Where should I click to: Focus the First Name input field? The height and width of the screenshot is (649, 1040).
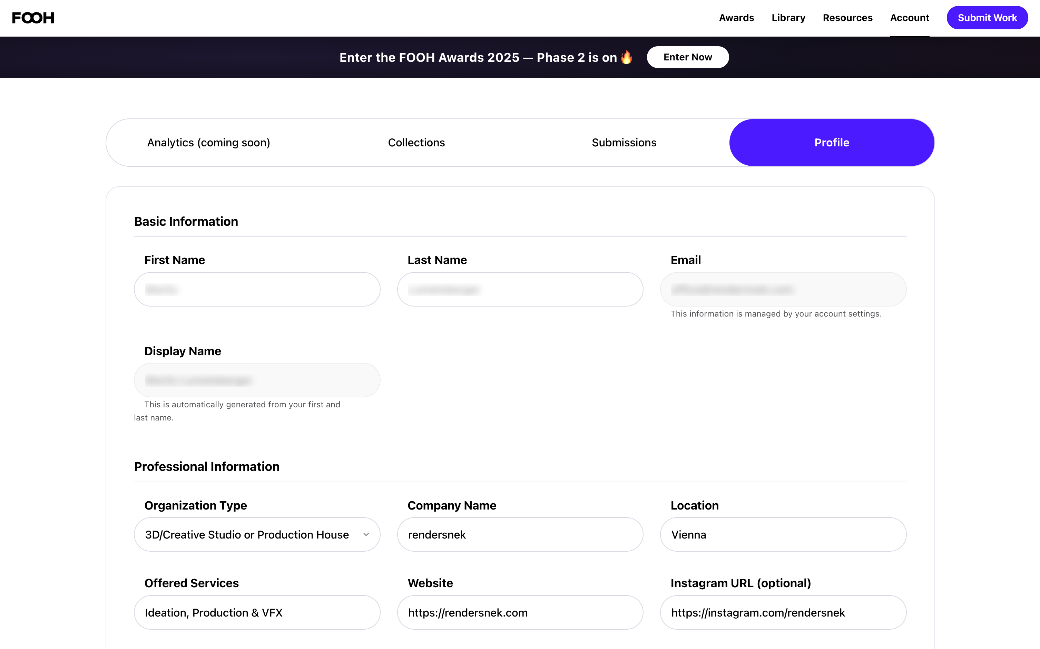point(257,289)
